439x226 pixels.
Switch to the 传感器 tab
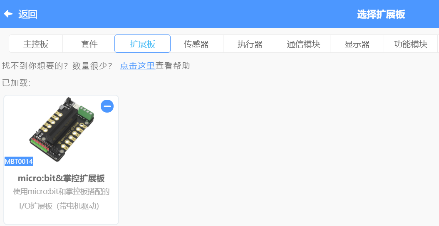point(196,44)
